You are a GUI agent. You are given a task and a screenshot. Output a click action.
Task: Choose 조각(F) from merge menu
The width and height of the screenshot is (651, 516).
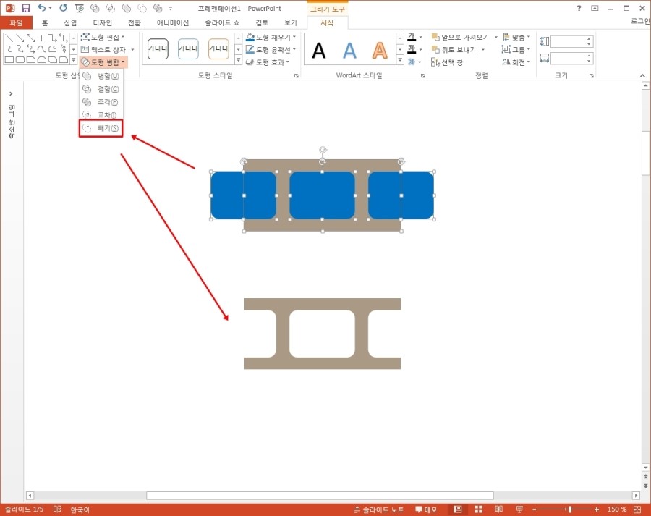[101, 102]
